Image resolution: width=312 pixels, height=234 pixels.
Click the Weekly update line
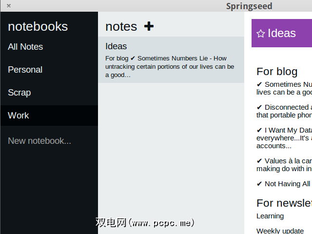280,231
